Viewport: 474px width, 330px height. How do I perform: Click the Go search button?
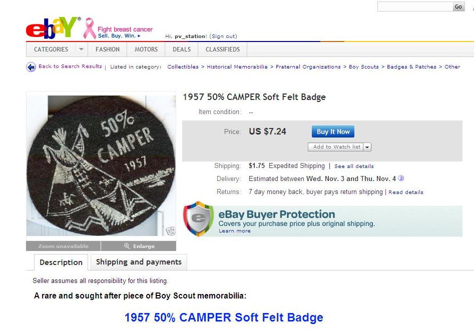click(458, 6)
